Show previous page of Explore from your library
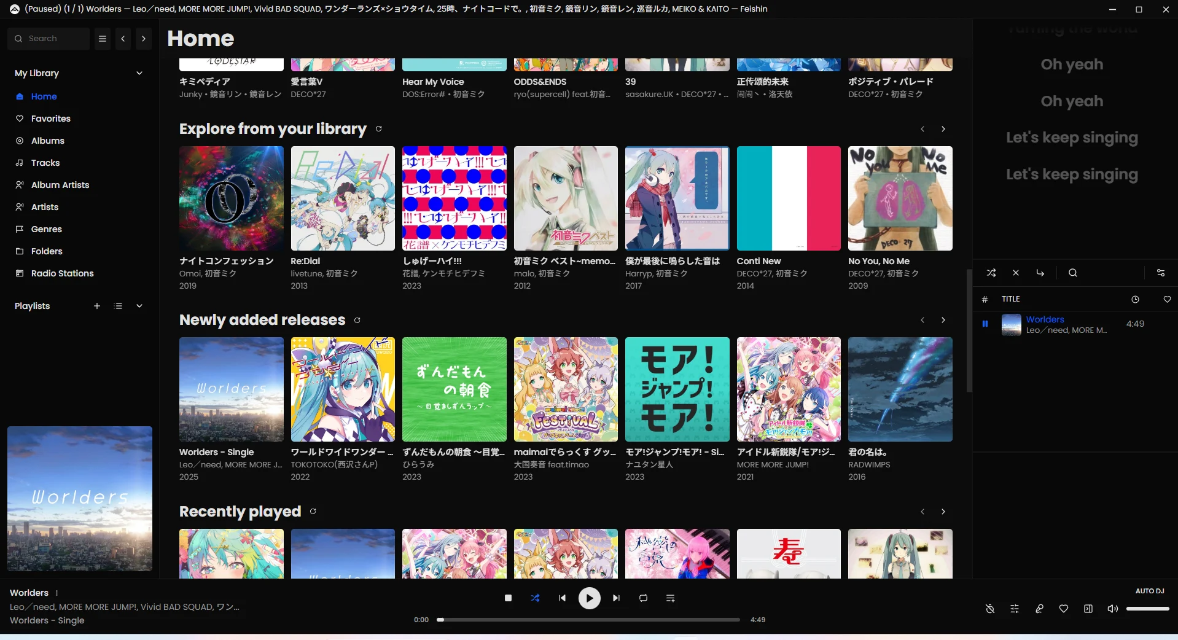The image size is (1178, 640). coord(923,129)
